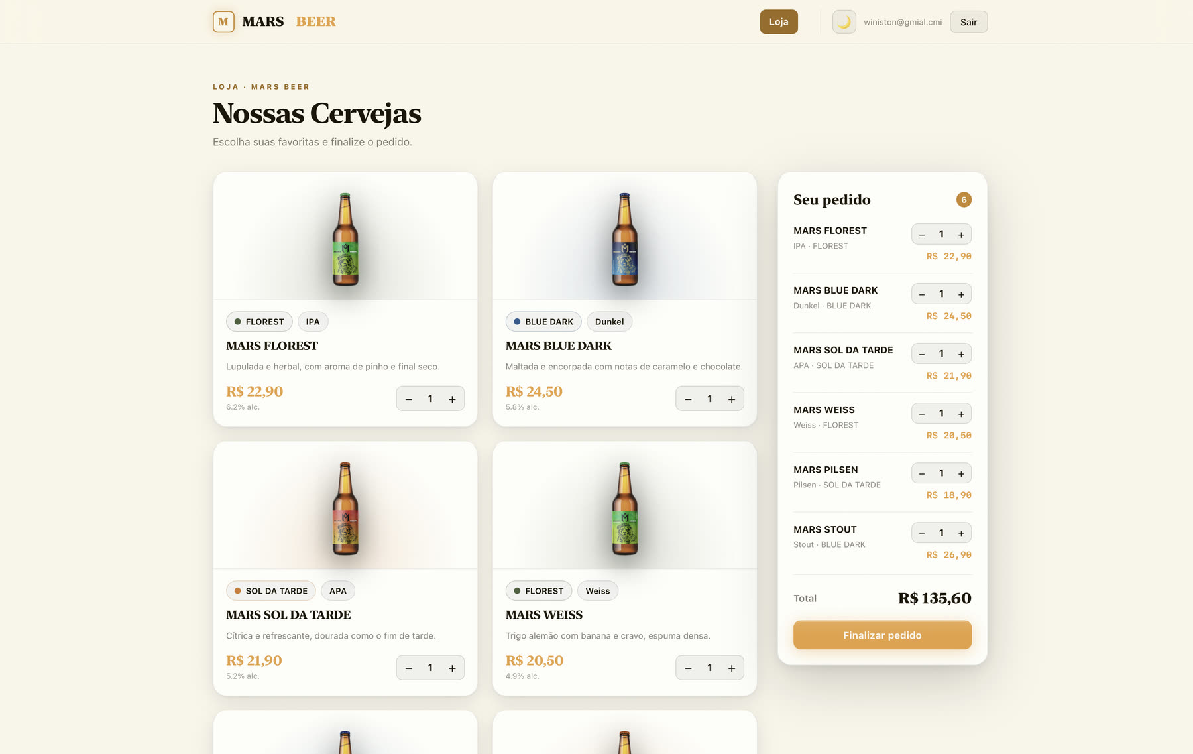This screenshot has width=1193, height=754.
Task: Decrease MARS WEISS card quantity with minus
Action: [x=688, y=668]
